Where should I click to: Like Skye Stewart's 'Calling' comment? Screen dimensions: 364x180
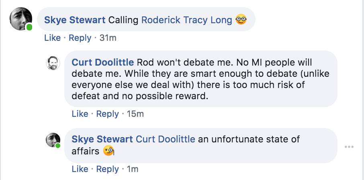pos(52,38)
